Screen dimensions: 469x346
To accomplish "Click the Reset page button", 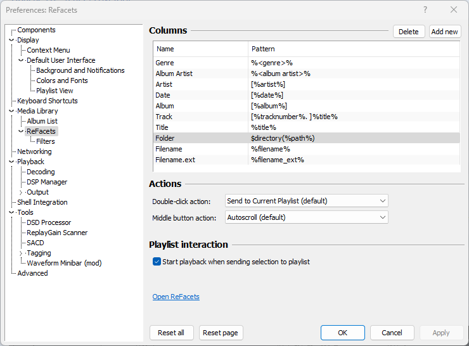I will click(221, 333).
